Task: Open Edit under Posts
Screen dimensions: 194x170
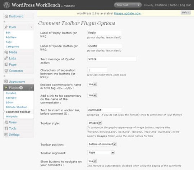Action: [8, 33]
